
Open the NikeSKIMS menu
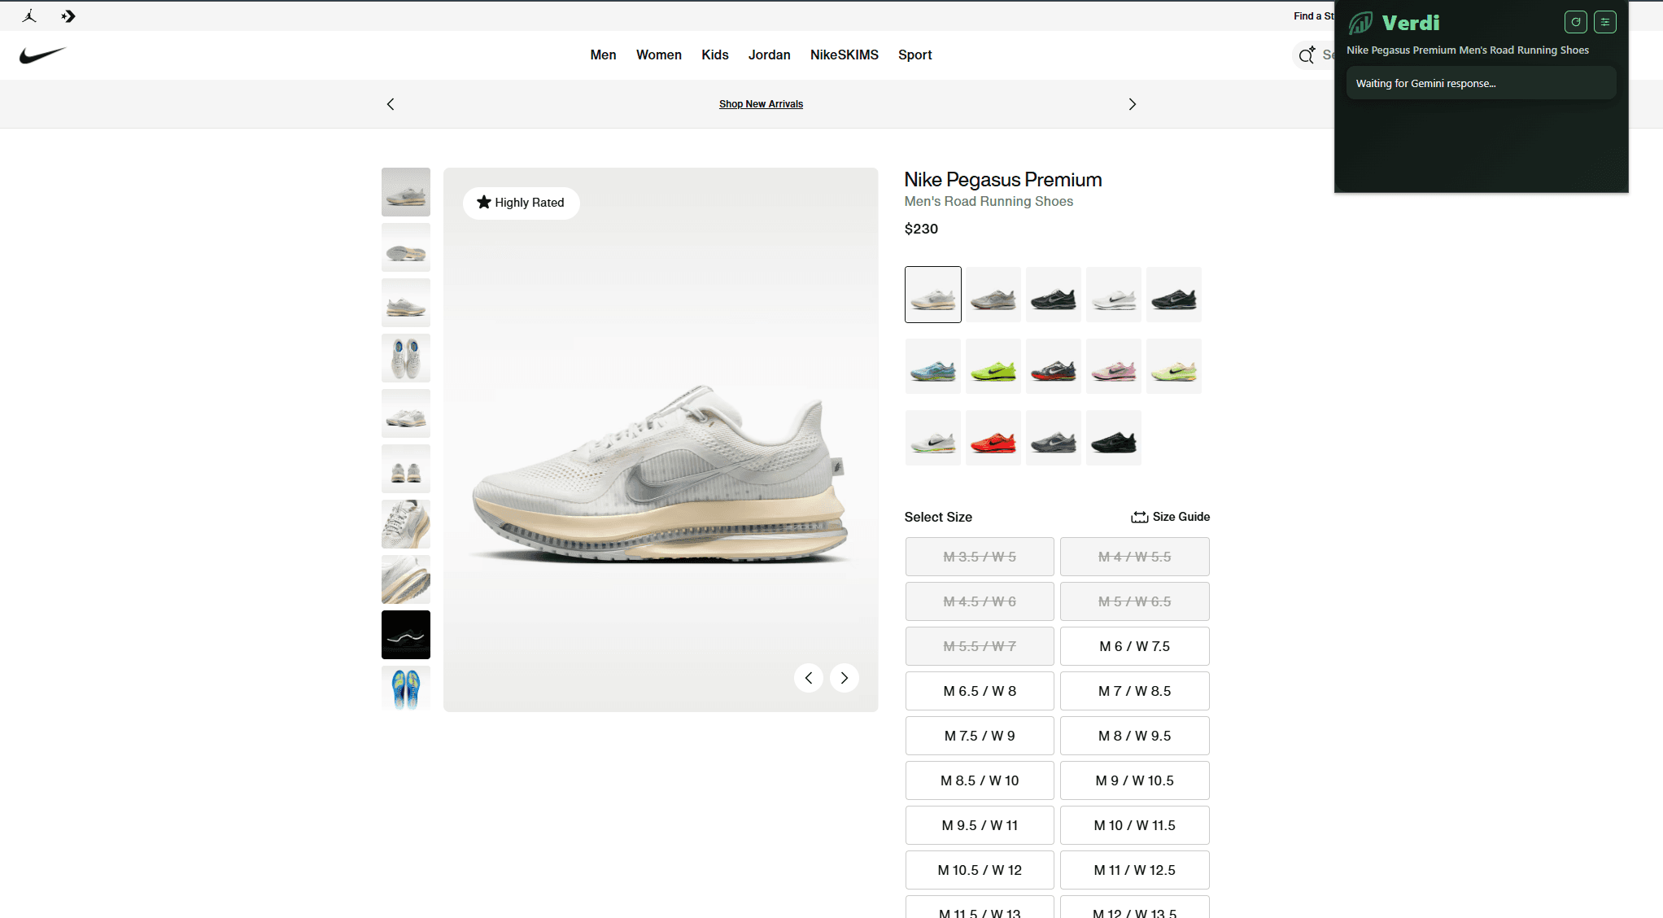[x=845, y=55]
